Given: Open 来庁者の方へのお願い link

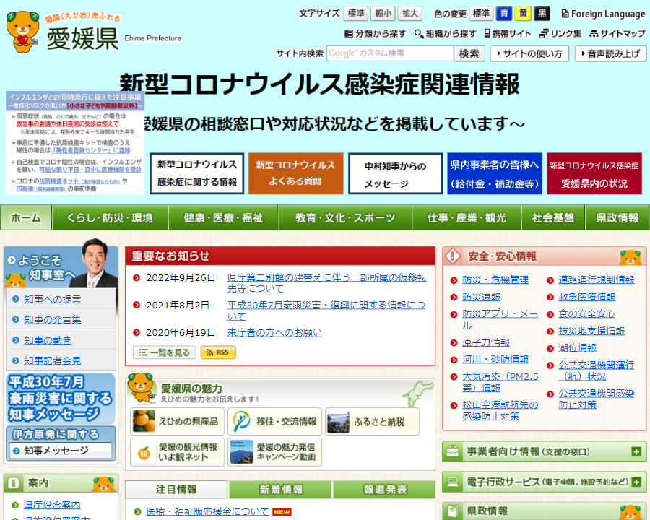Looking at the screenshot, I should [274, 332].
